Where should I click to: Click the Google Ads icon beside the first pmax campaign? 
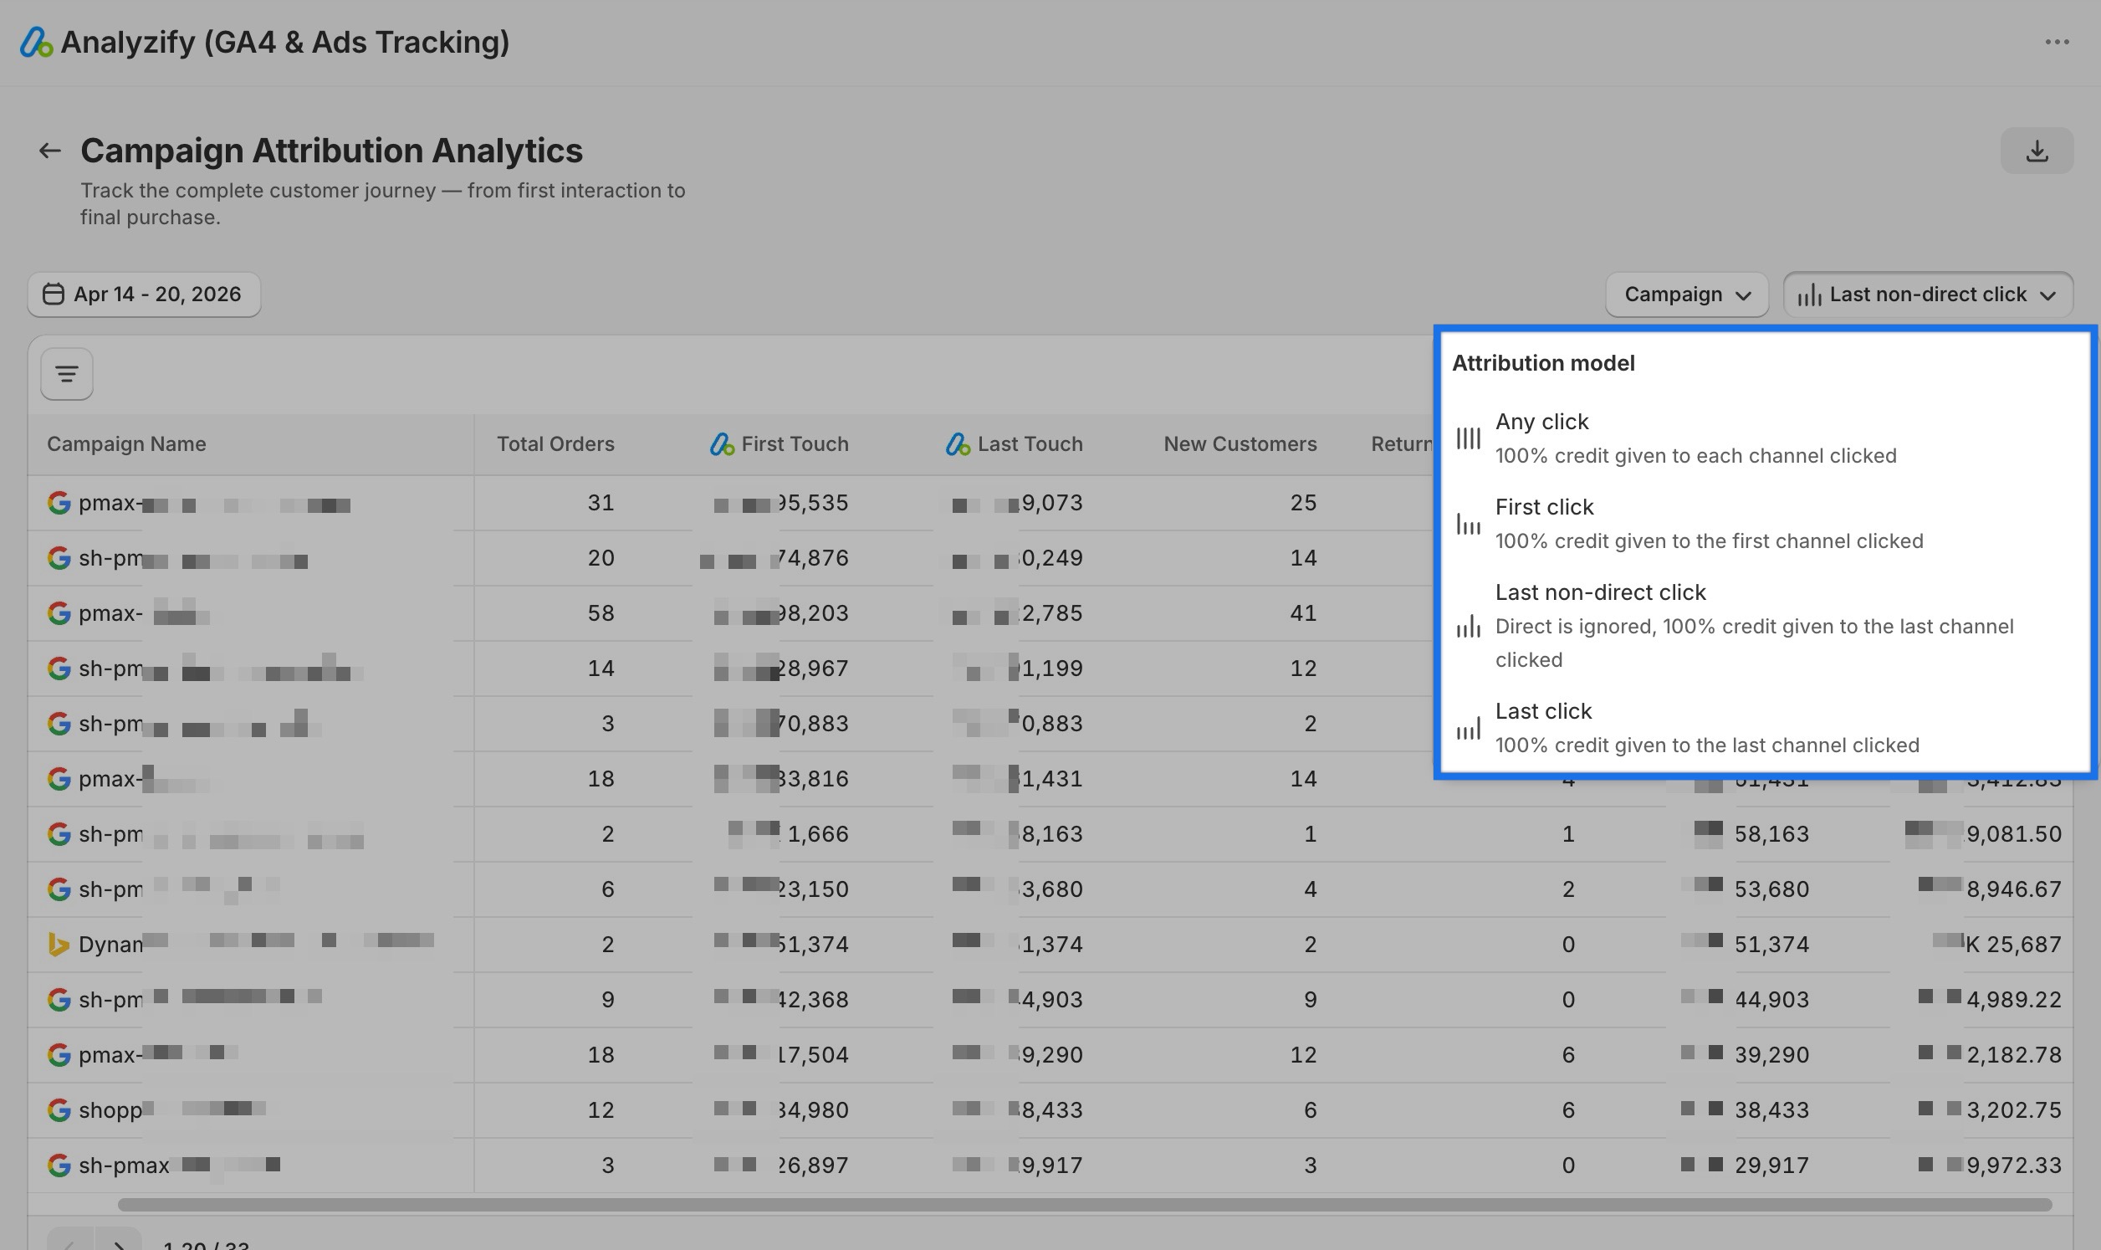[x=58, y=502]
